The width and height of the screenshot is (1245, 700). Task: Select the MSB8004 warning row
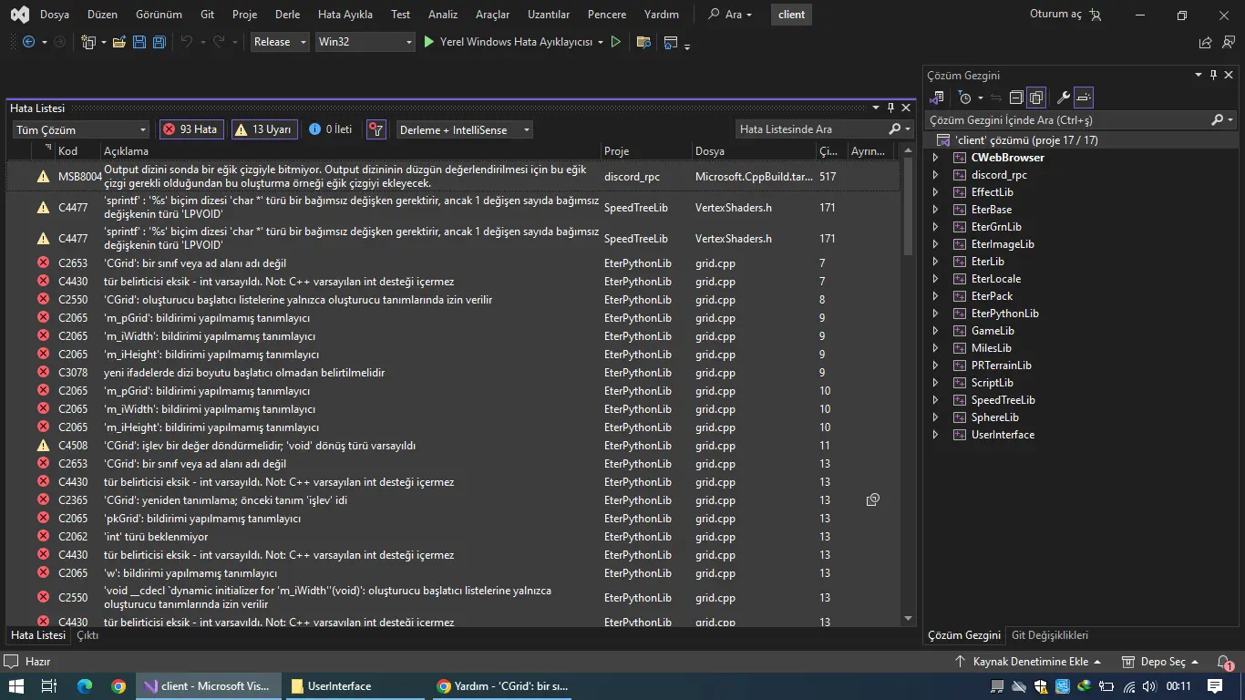click(453, 176)
